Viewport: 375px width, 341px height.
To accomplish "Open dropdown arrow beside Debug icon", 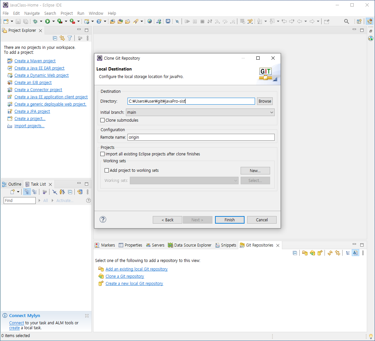I will click(41, 21).
